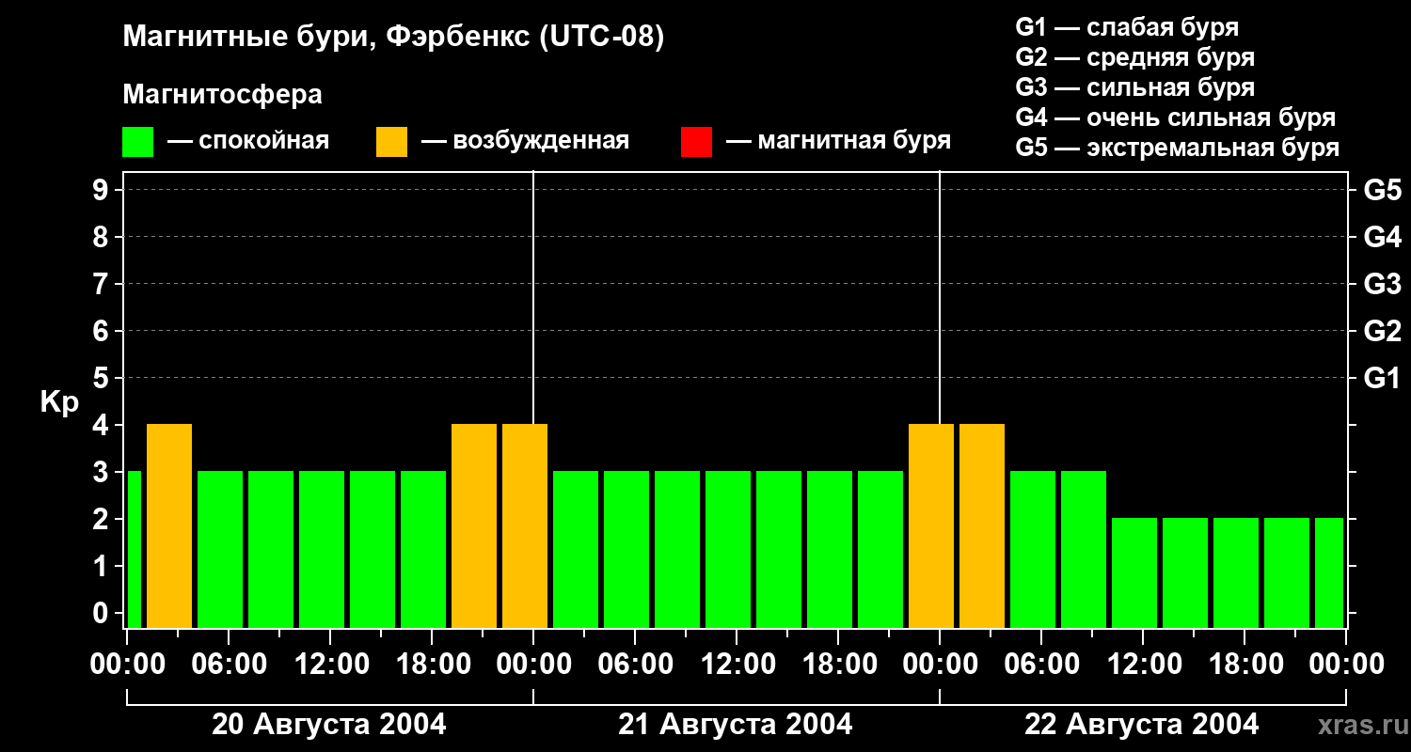The height and width of the screenshot is (752, 1411).
Task: Click the 'Kp' axis title
Action: click(59, 401)
